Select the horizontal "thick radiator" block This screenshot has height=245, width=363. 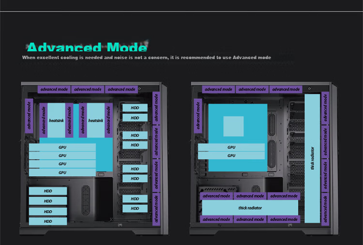(x=250, y=208)
